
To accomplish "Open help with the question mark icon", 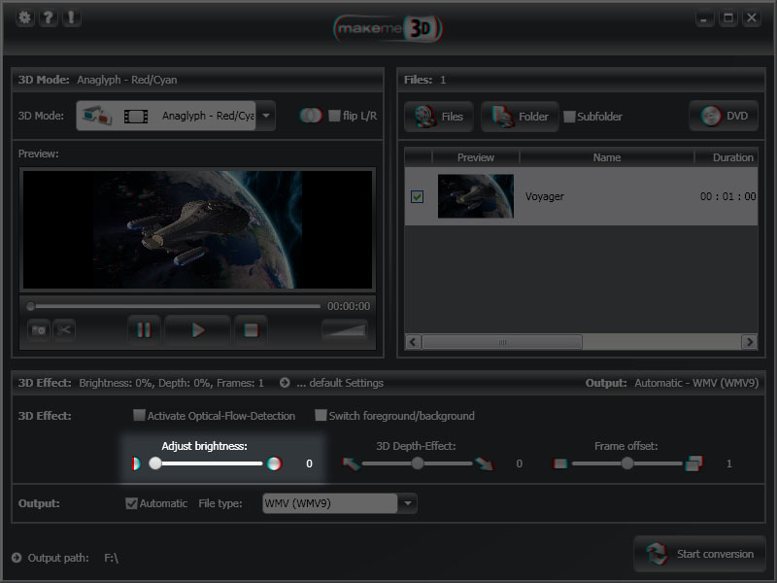I will pyautogui.click(x=48, y=17).
